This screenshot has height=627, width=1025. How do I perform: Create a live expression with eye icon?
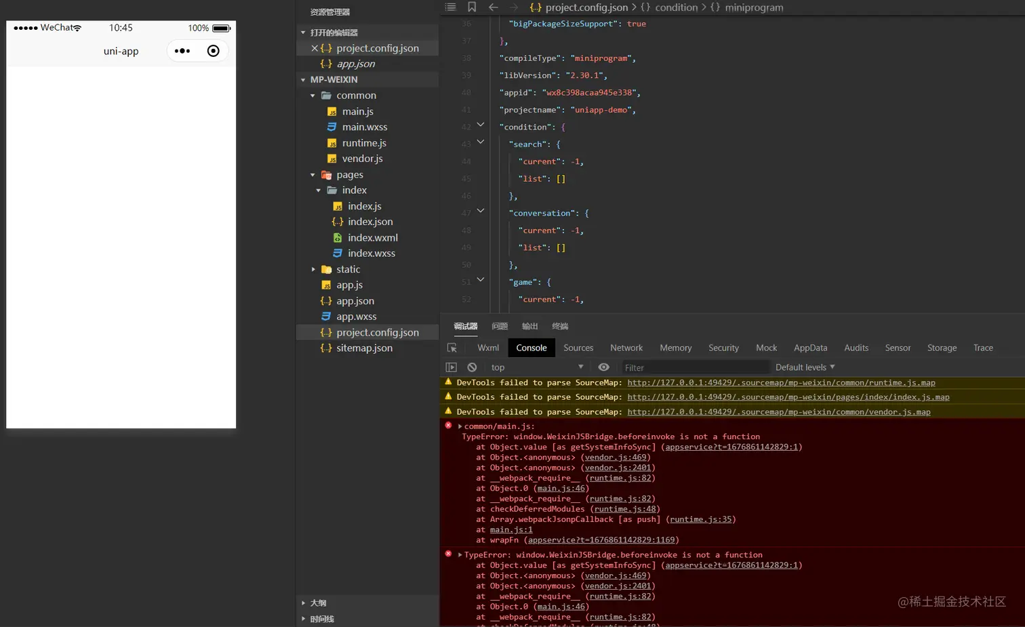(x=603, y=367)
